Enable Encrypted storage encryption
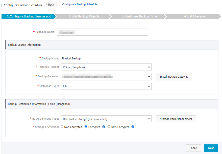222x154 pixels. click(x=86, y=127)
